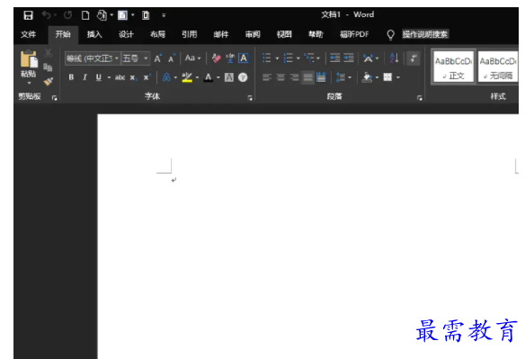Toggle superscript formatting
Image resolution: width=525 pixels, height=359 pixels.
[147, 77]
